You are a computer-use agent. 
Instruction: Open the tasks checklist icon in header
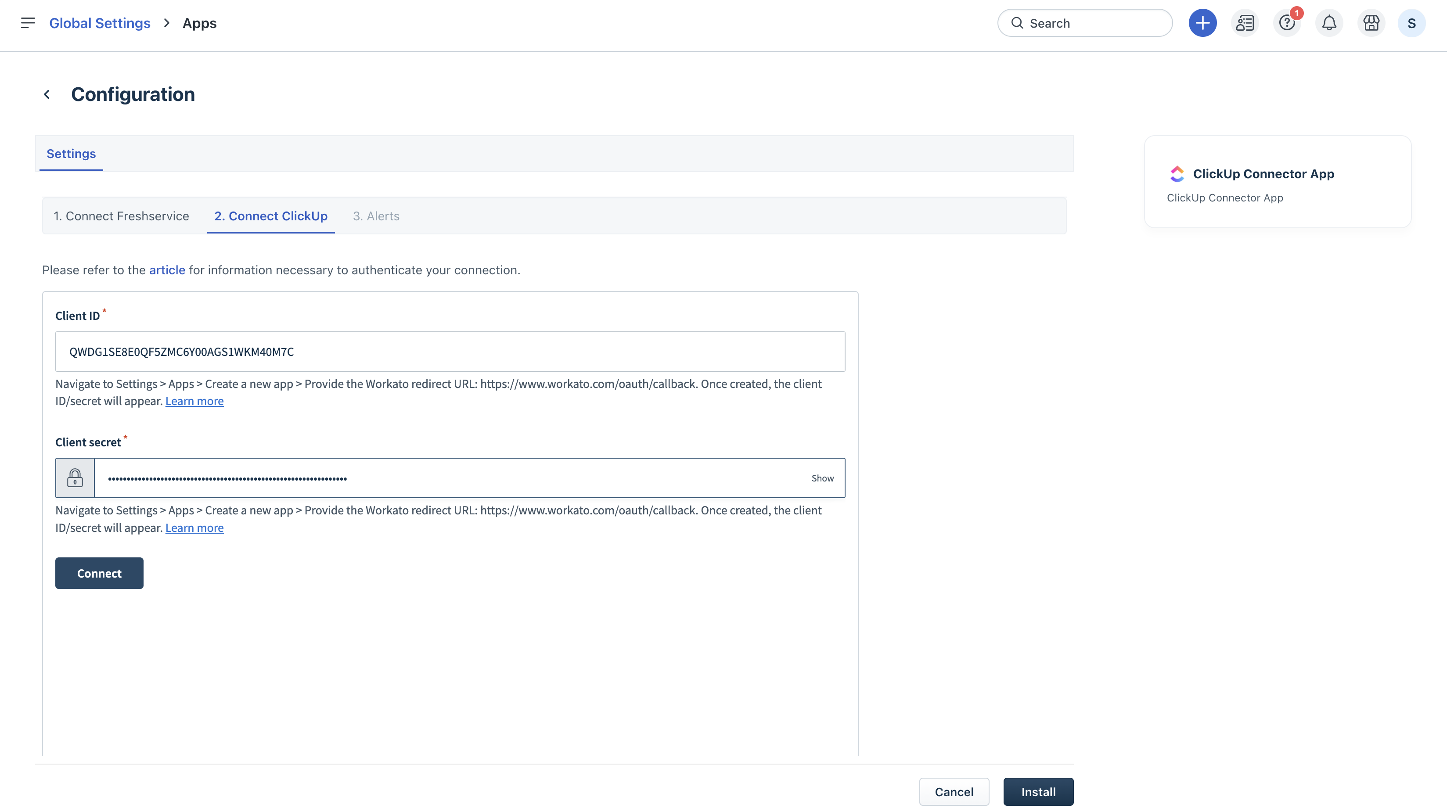click(1244, 23)
